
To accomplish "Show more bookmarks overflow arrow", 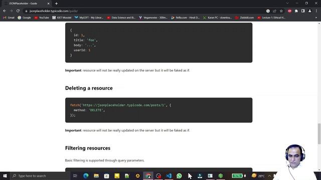I will (x=316, y=18).
